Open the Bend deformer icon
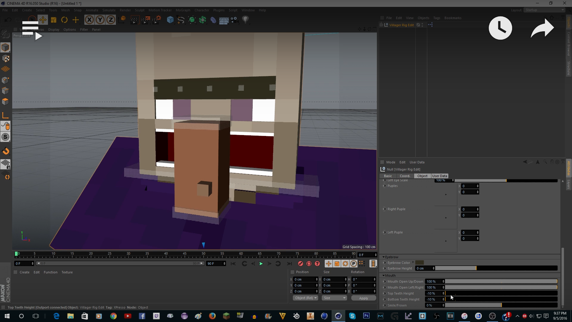Viewport: 572px width, 322px height. [213, 20]
